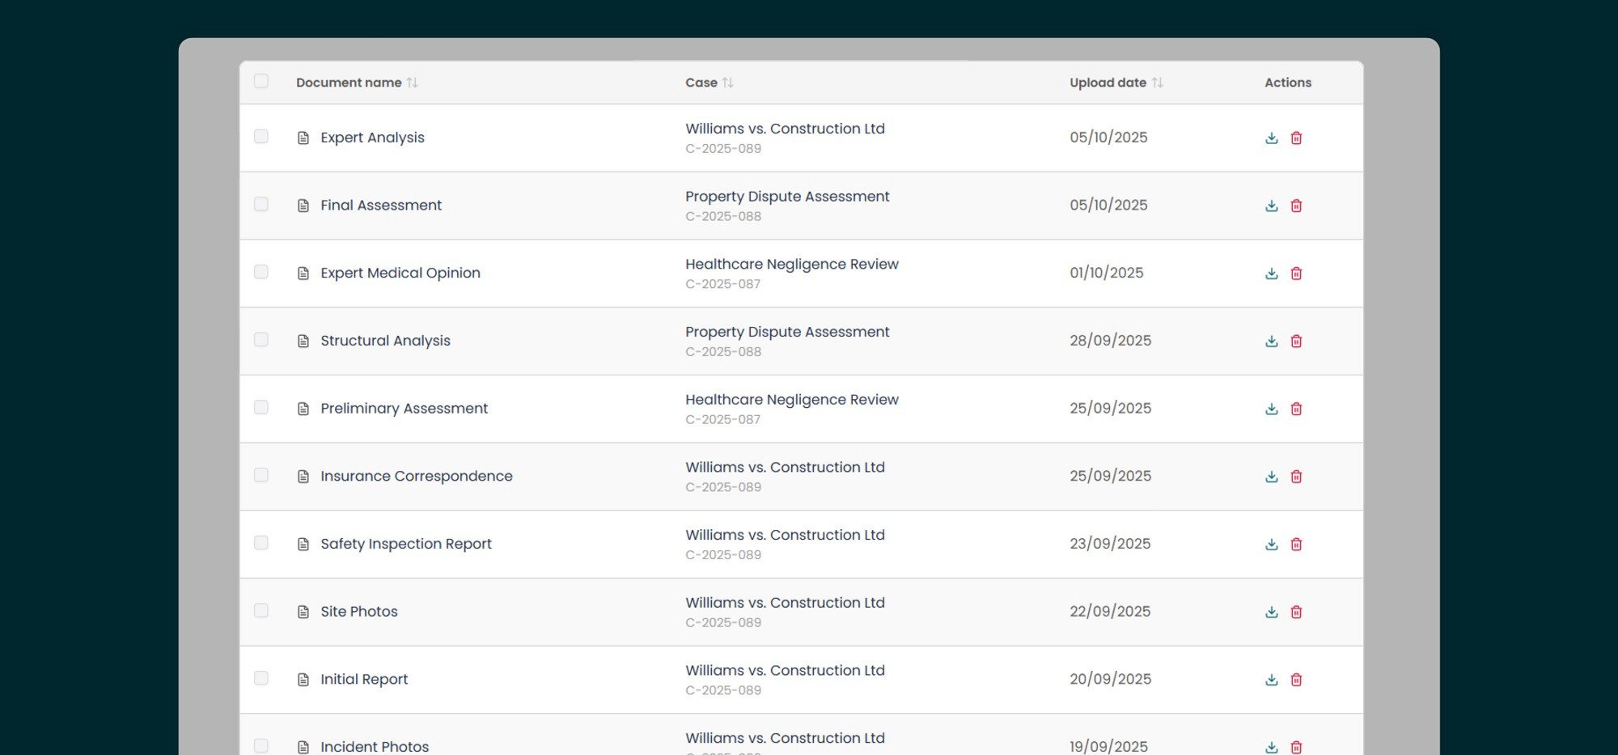The width and height of the screenshot is (1618, 755).
Task: Check the Site Photos row checkbox
Action: [260, 610]
